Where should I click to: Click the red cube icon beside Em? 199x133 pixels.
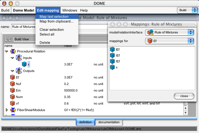point(12,90)
